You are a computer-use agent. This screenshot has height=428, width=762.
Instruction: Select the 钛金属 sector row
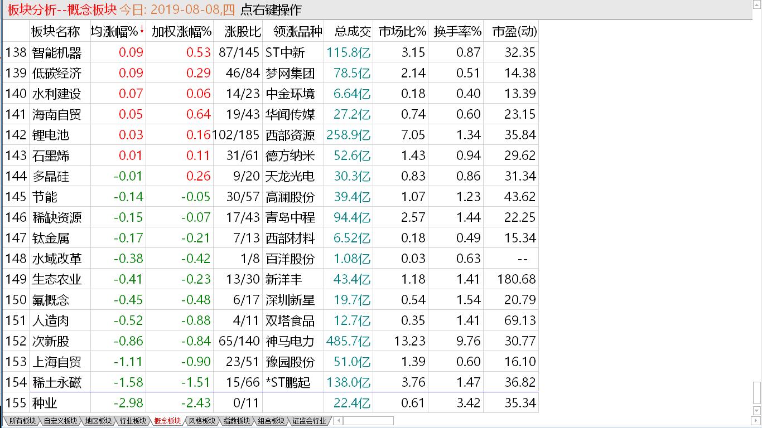271,238
